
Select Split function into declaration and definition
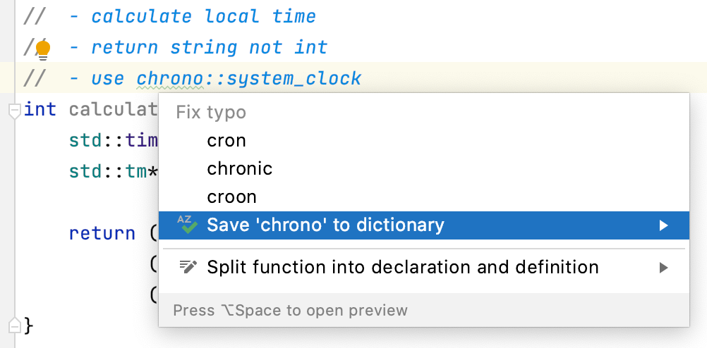tap(402, 268)
